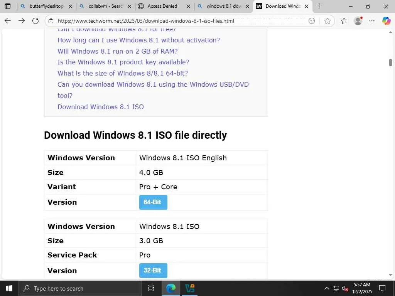This screenshot has height=296, width=395.
Task: Open Settings and more ellipsis menu
Action: point(372,21)
